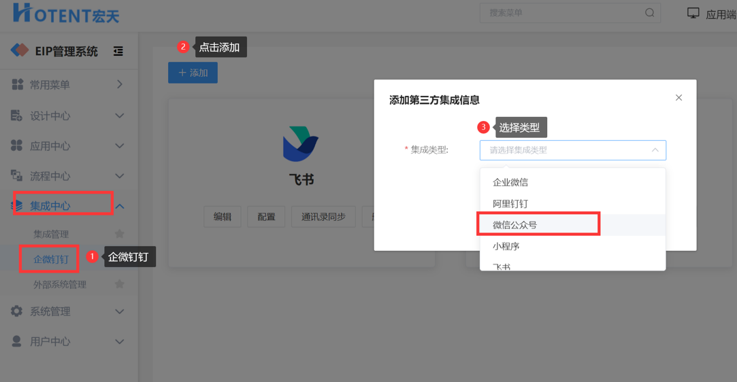Open 企微钉钉 submenu item

pos(51,259)
